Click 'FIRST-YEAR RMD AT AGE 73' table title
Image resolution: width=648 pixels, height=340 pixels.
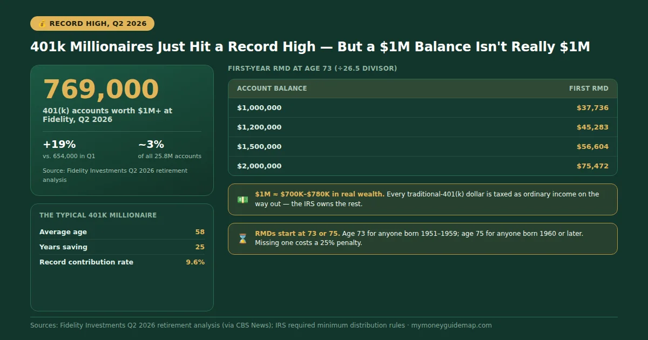(313, 69)
